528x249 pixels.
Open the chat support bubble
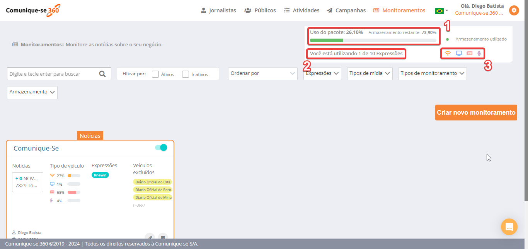coord(509,227)
